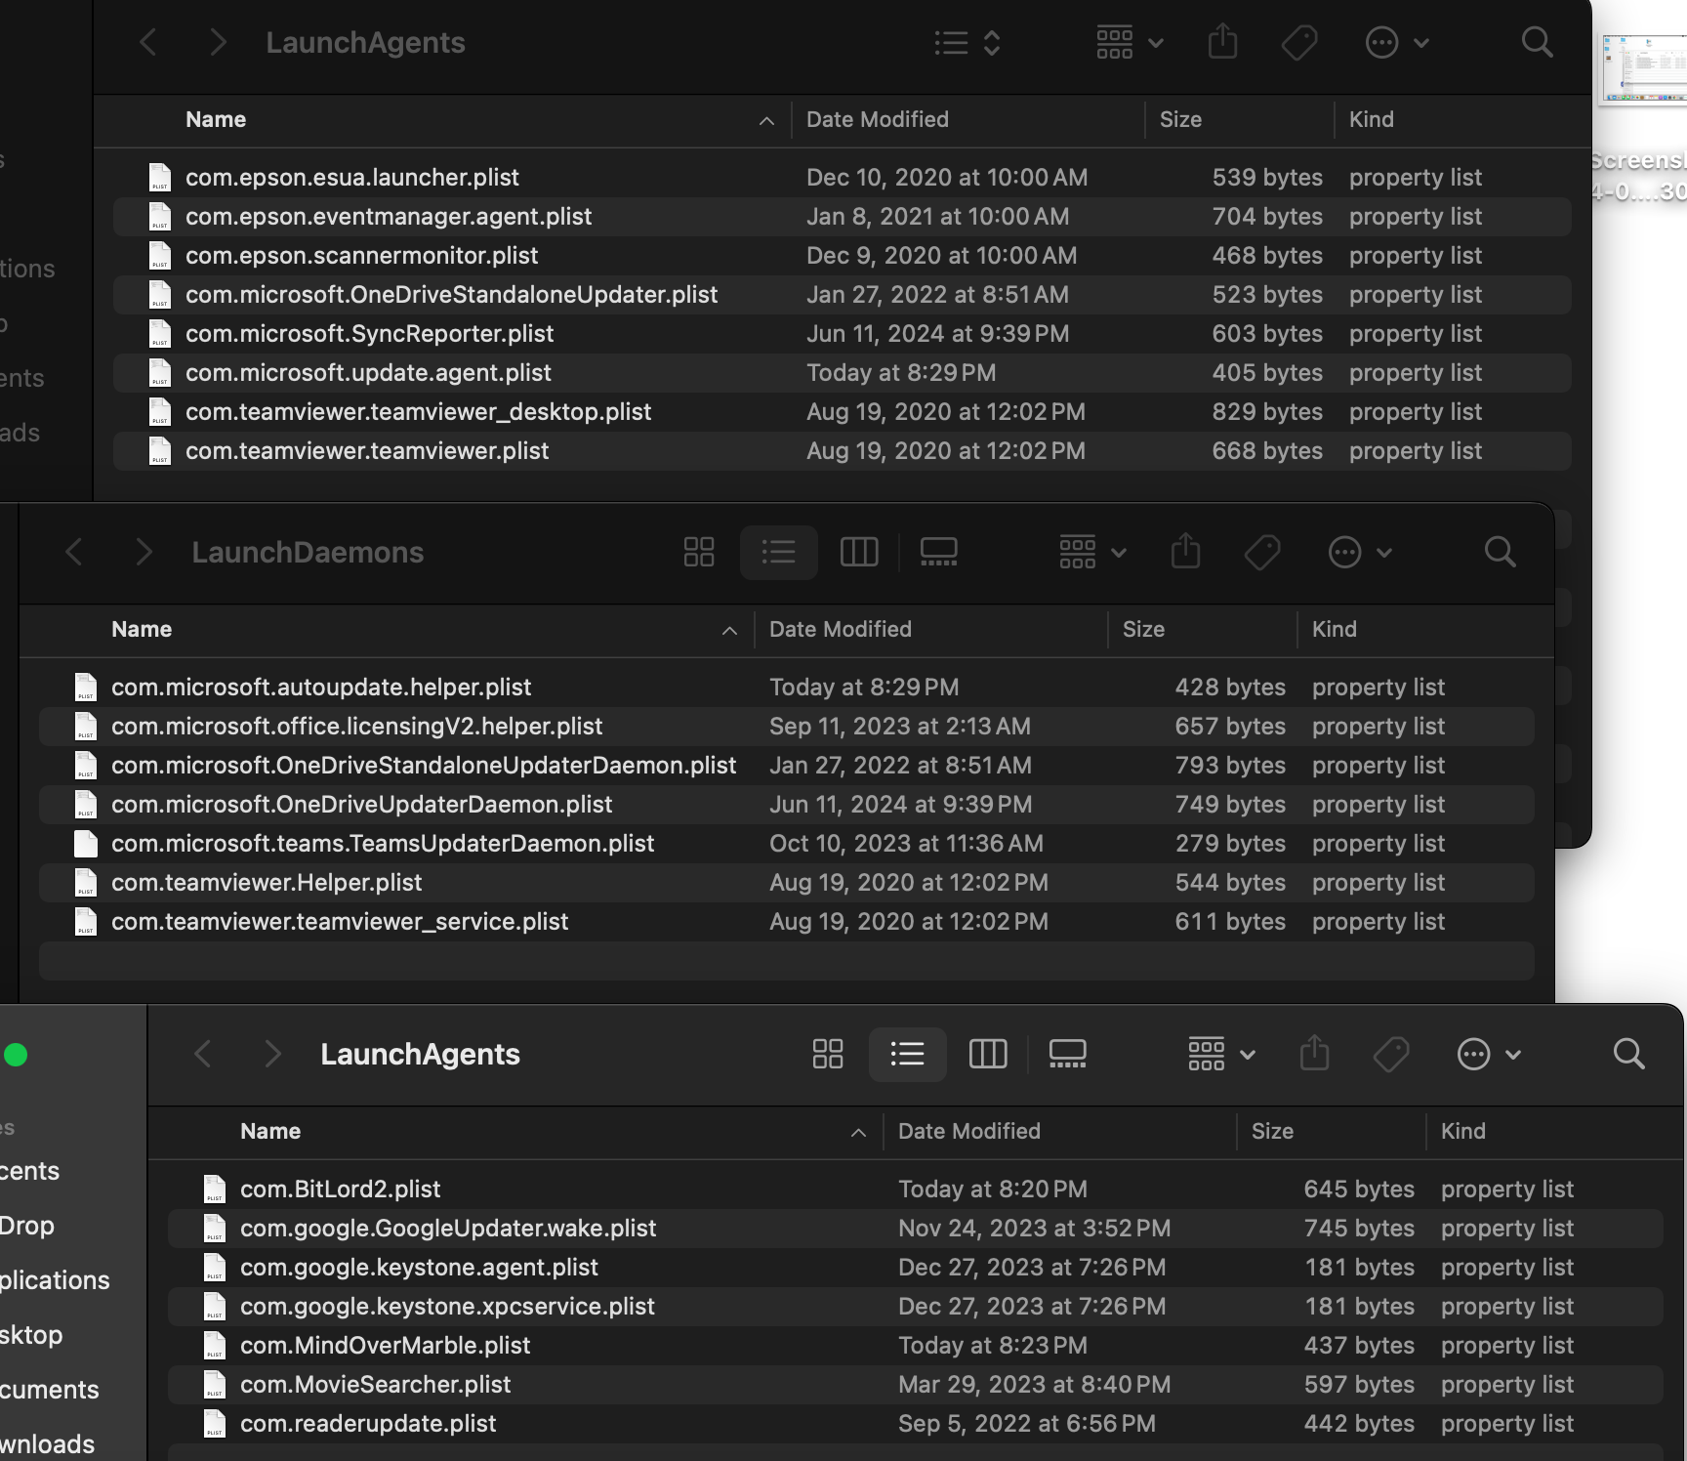
Task: Select com.google.GoogleUpdater.wake.plist by its name
Action: pos(448,1228)
